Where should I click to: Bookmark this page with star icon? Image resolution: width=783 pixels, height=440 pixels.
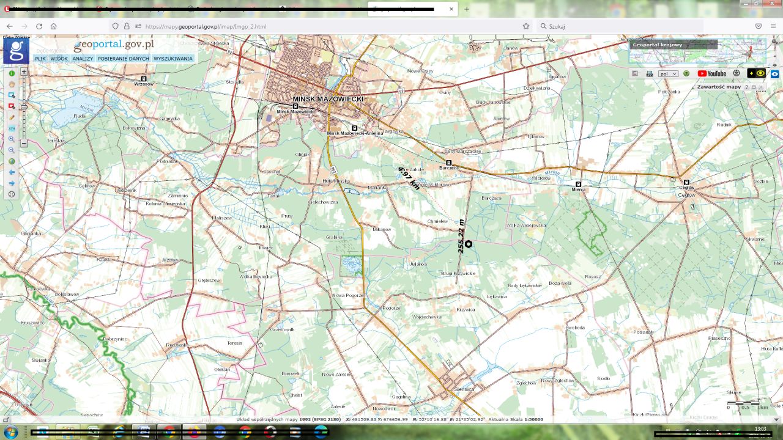(526, 26)
